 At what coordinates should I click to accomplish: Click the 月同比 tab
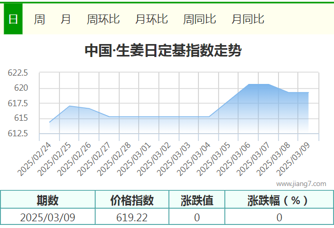pyautogui.click(x=248, y=19)
